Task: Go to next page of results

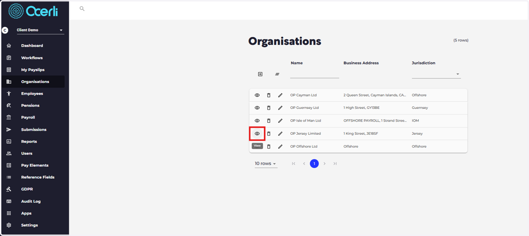Action: pyautogui.click(x=324, y=163)
